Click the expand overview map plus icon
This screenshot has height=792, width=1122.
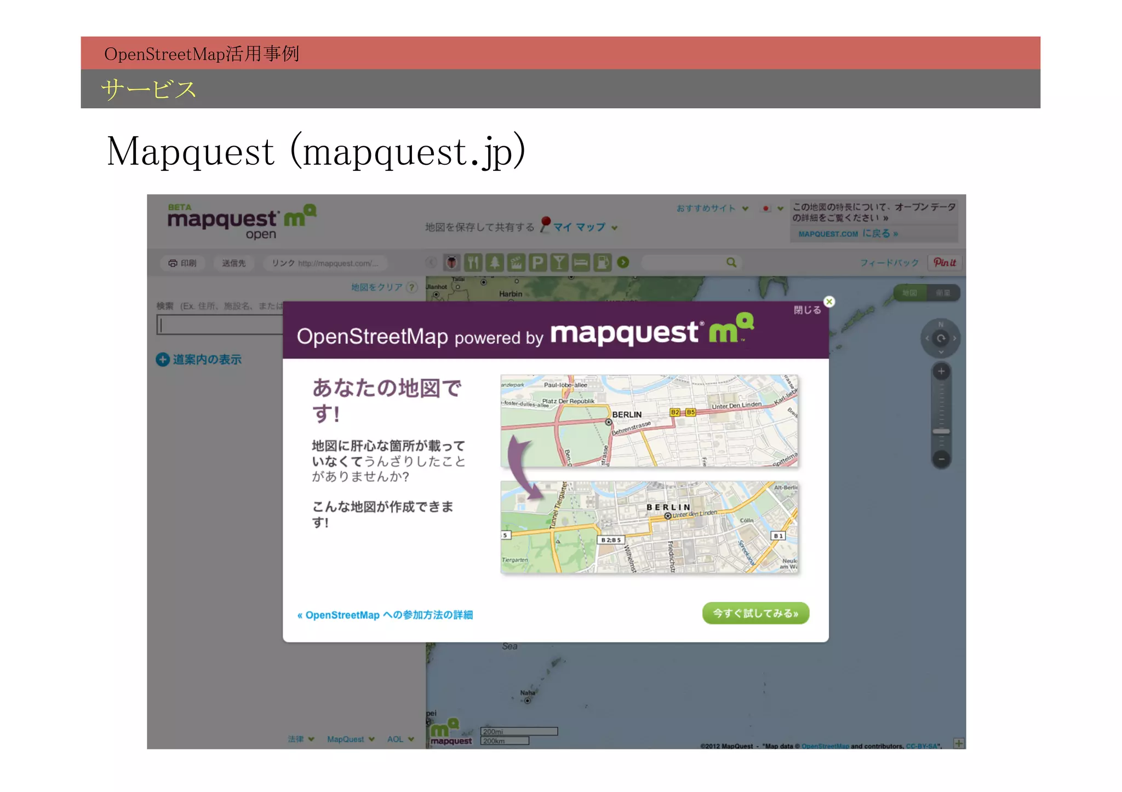pyautogui.click(x=959, y=743)
